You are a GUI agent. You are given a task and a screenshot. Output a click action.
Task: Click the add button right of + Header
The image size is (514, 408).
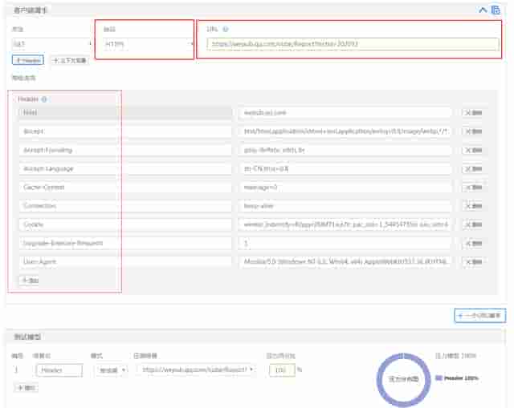click(x=70, y=60)
